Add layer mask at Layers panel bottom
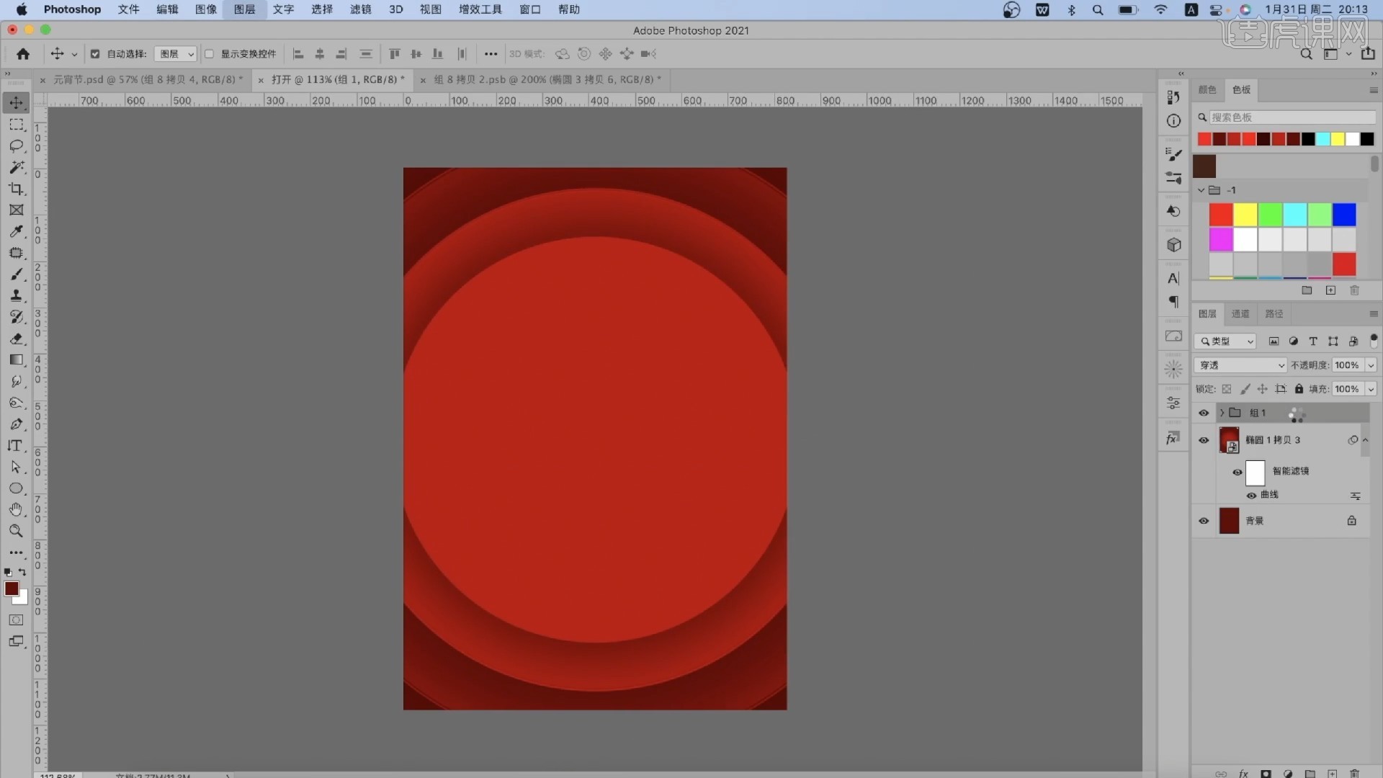Image resolution: width=1383 pixels, height=778 pixels. (x=1266, y=774)
